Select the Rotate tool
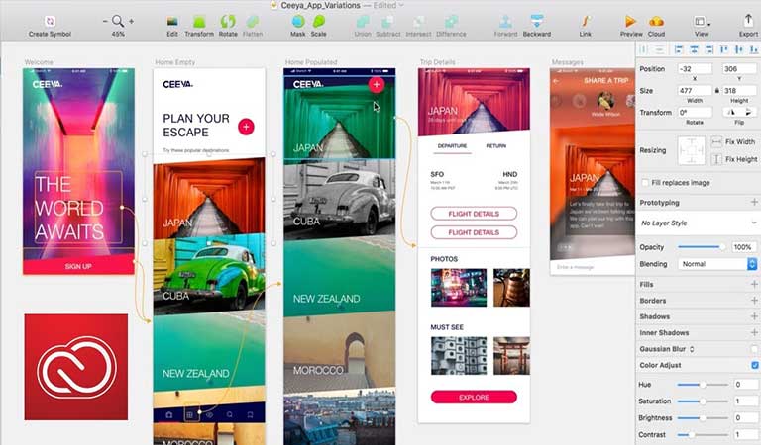 coord(228,22)
